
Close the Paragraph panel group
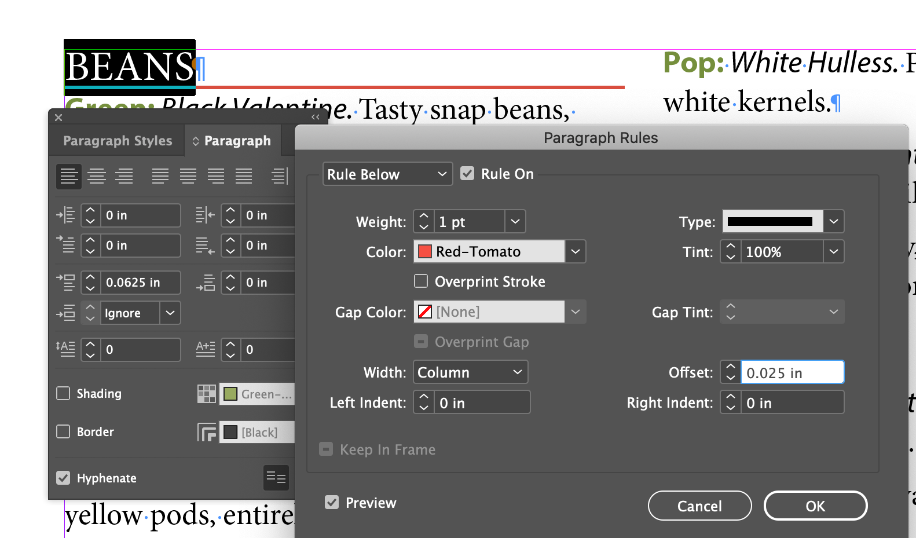click(58, 117)
